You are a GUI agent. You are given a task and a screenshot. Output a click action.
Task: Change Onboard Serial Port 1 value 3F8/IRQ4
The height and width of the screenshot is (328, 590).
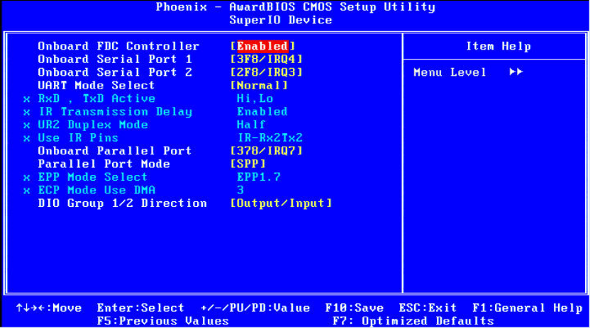coord(267,60)
